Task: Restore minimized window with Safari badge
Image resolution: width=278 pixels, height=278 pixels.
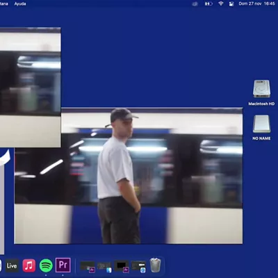Action: (x=138, y=267)
